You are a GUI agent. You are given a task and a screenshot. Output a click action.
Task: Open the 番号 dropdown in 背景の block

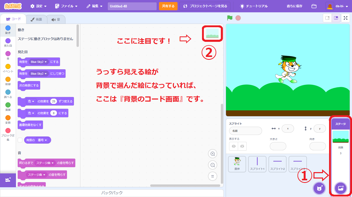pyautogui.click(x=43, y=140)
